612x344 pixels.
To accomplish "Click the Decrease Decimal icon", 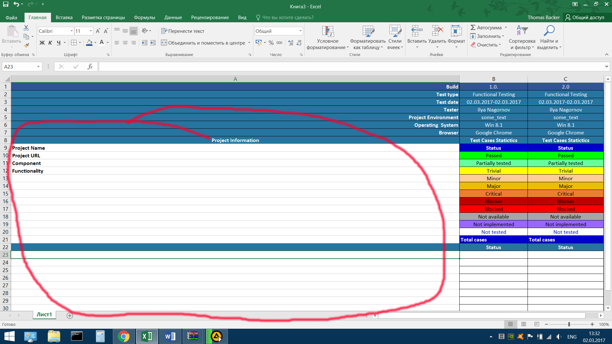I will pos(299,43).
